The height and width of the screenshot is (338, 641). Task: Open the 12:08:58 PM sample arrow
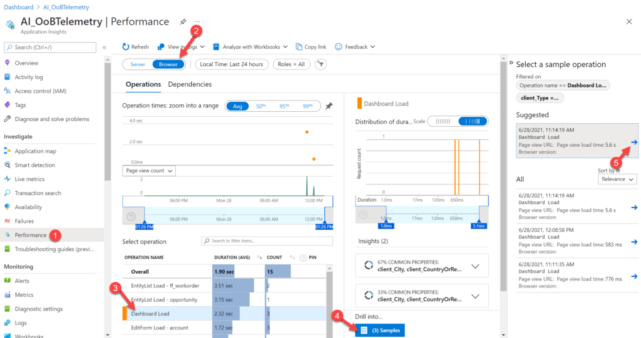pos(634,242)
